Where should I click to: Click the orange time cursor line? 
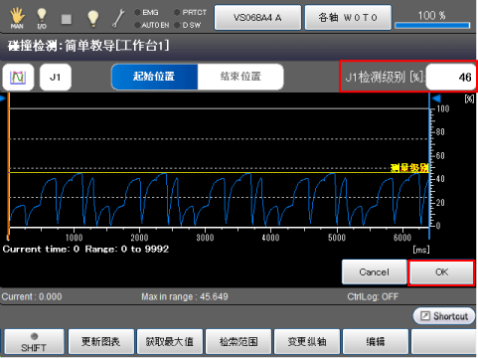[8, 166]
